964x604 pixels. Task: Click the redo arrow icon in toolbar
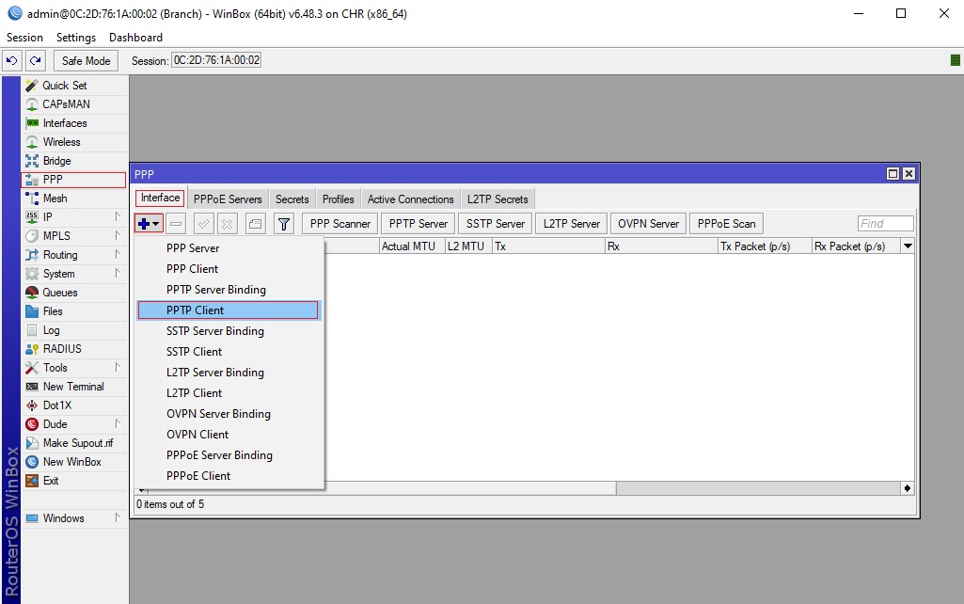point(36,60)
